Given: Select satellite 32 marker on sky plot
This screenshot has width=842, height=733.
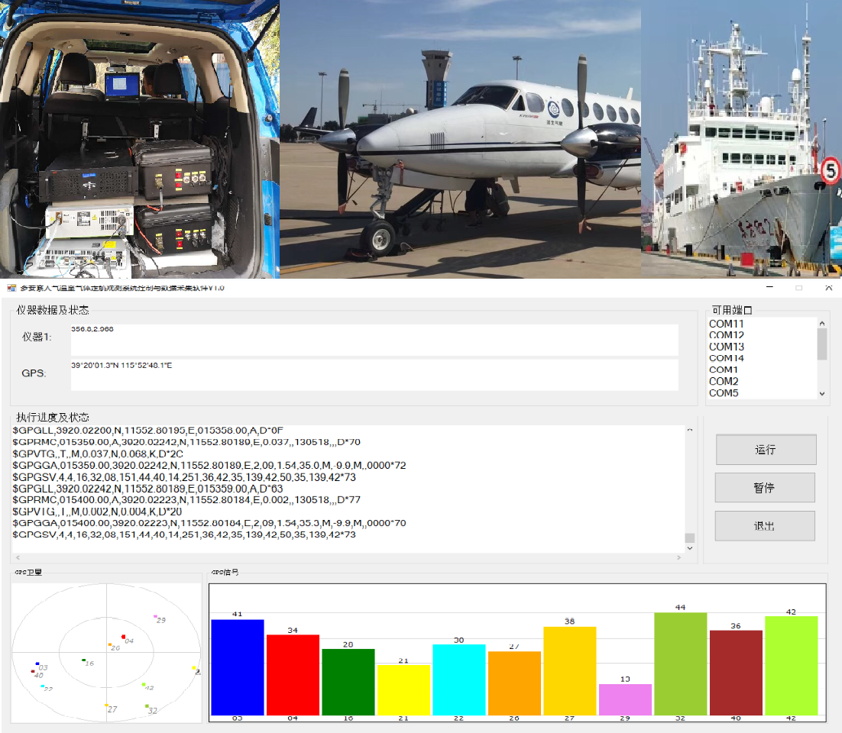Looking at the screenshot, I should pyautogui.click(x=147, y=706).
